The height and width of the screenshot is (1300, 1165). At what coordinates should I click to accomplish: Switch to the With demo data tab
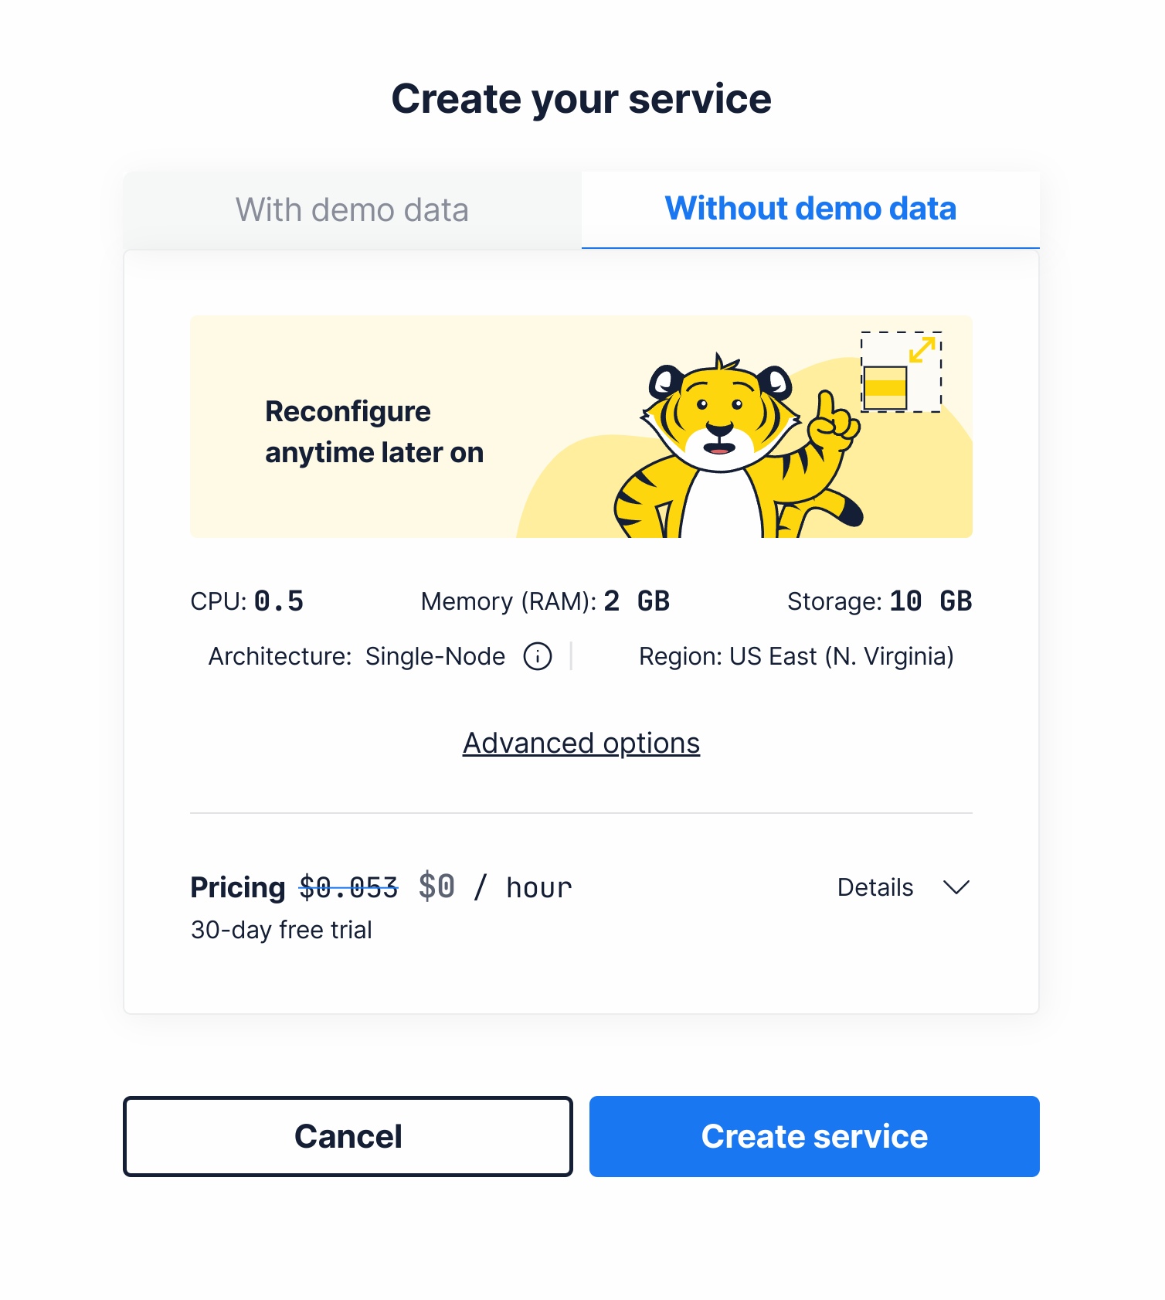(x=352, y=210)
